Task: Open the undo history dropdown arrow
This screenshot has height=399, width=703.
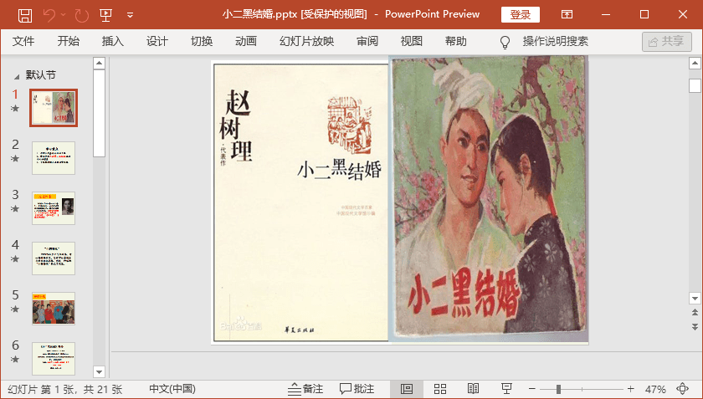Action: 64,15
